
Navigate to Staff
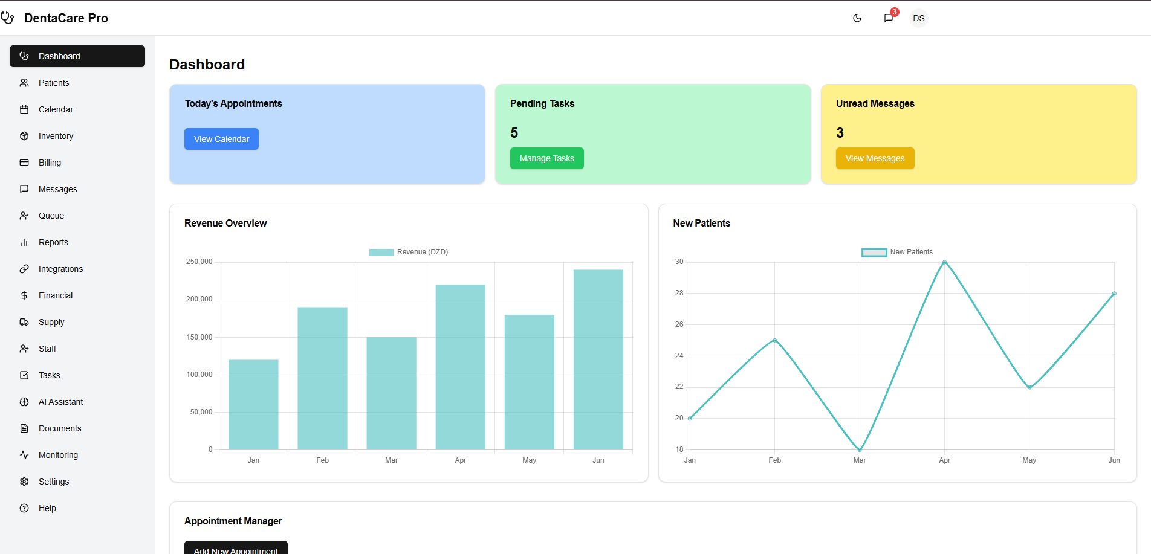click(x=77, y=349)
